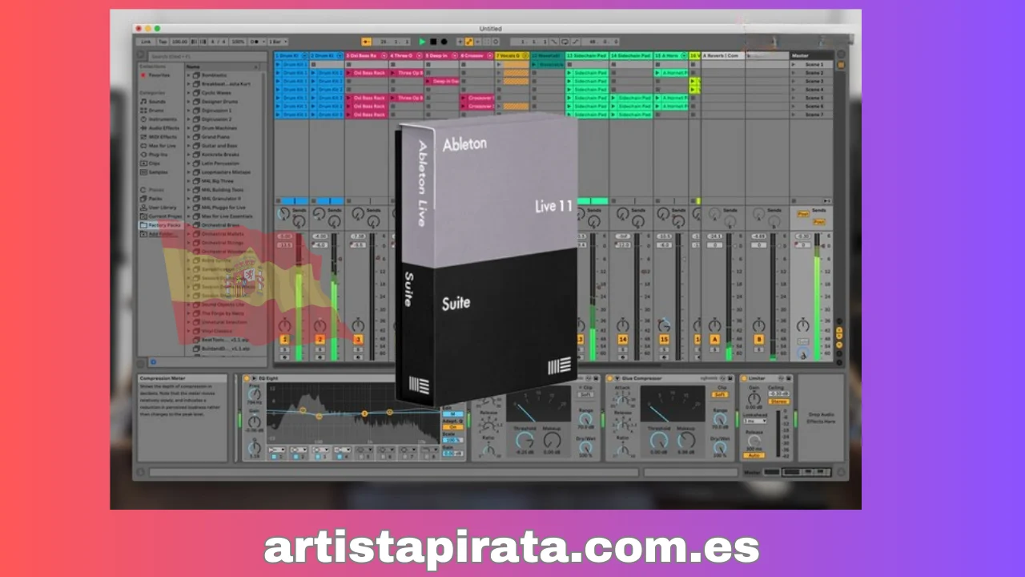Click the Adapt. Q On button in EQ Eight

point(453,427)
